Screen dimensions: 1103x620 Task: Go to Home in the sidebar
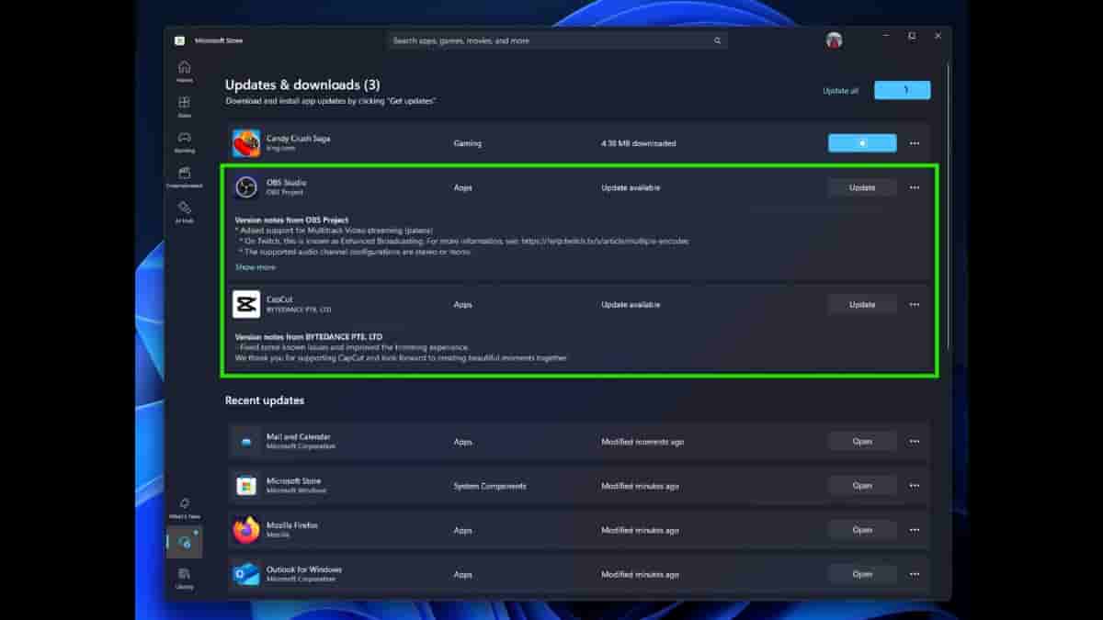[x=185, y=71]
